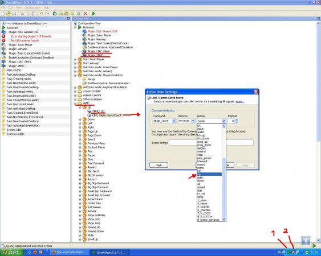321x256 pixels.
Task: Enable Log only assigned and activated events
Action: pyautogui.click(x=2, y=246)
